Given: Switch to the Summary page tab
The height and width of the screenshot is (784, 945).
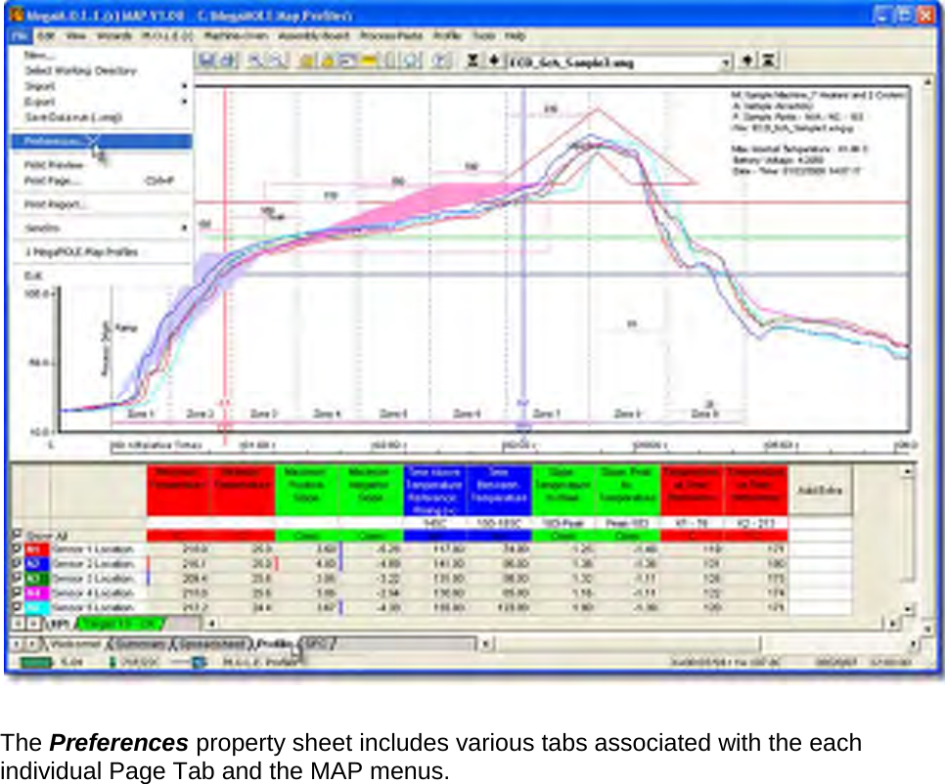Looking at the screenshot, I should pyautogui.click(x=140, y=643).
